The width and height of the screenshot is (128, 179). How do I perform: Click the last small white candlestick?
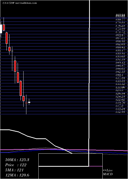29,102
